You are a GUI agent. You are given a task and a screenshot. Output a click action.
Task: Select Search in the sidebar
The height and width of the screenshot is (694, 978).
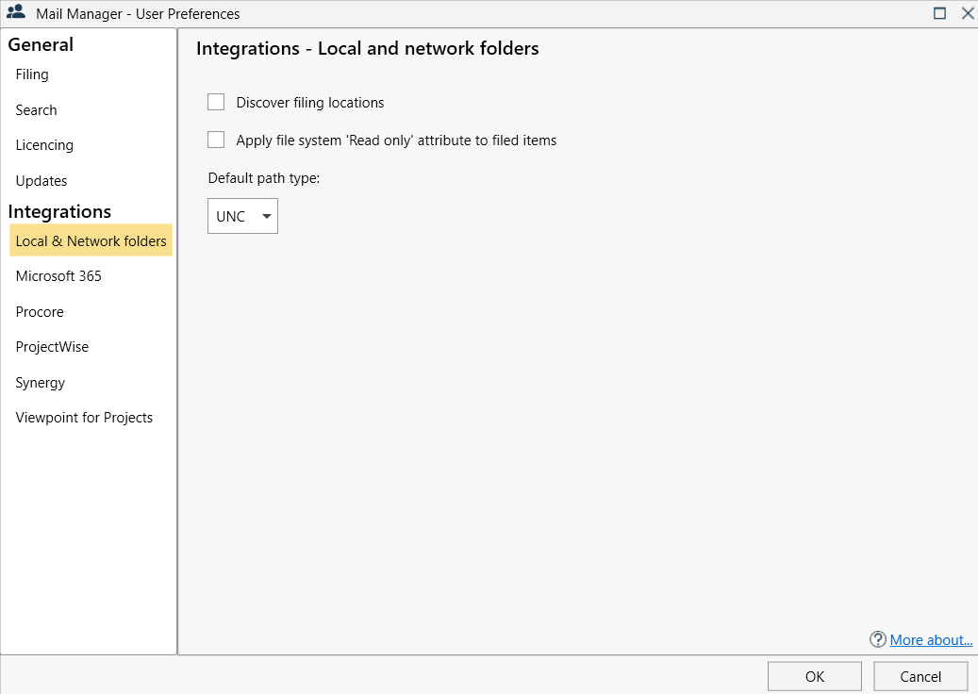pyautogui.click(x=36, y=109)
